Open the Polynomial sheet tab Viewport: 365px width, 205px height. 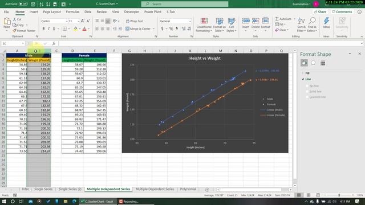tap(188, 189)
